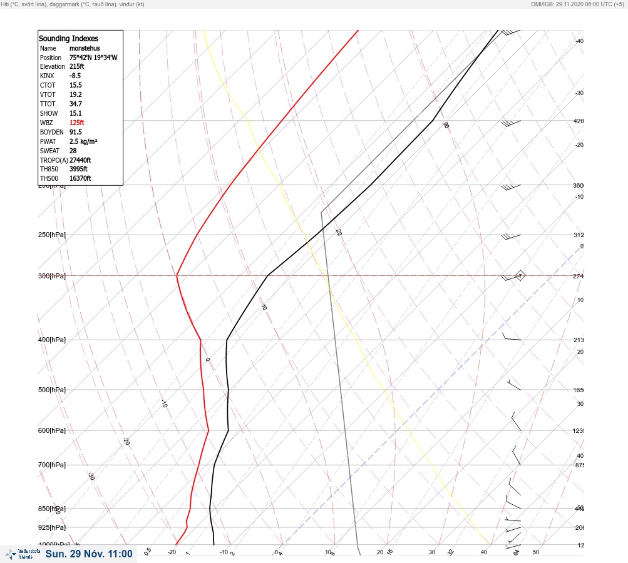Click the wind barb at 500 hPa level
628x563 pixels.
coord(514,385)
